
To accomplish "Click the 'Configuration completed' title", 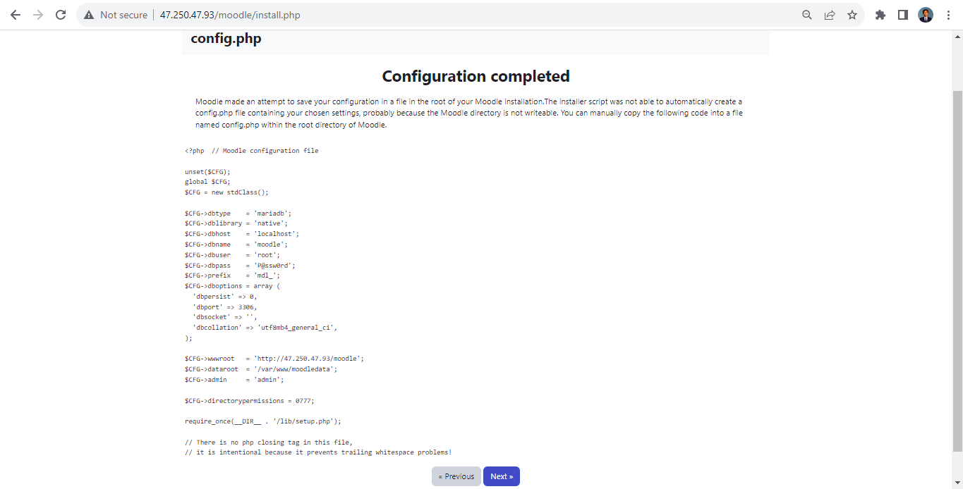I will (476, 76).
